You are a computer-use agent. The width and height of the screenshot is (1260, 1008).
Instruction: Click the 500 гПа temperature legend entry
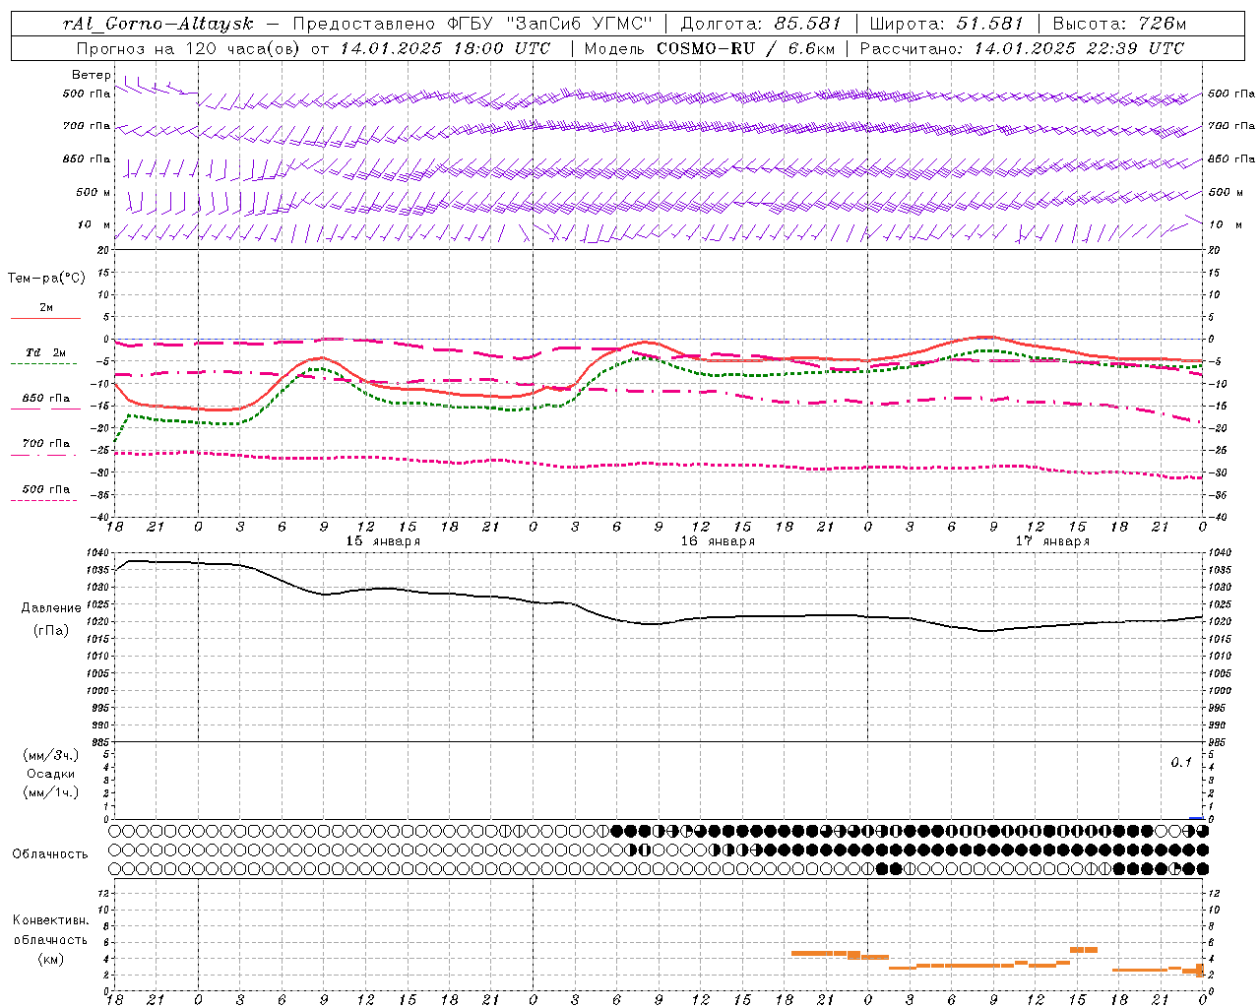point(45,488)
